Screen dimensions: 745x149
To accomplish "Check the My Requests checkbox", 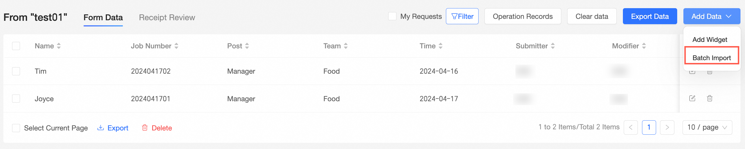I will point(392,16).
